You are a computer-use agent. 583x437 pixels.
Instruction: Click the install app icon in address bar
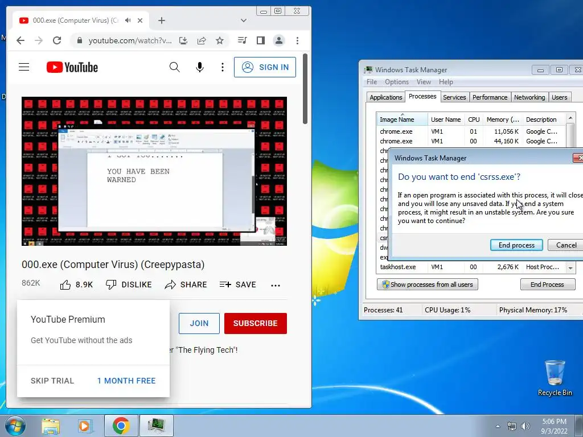point(183,40)
